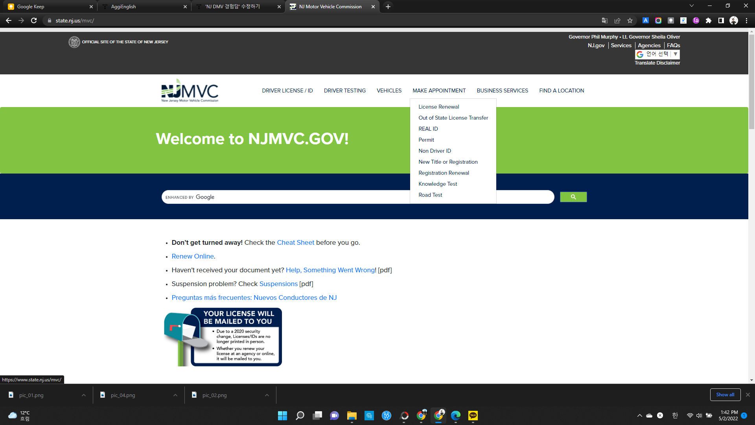The image size is (755, 425).
Task: Choose REAL ID in dropdown menu
Action: (428, 129)
